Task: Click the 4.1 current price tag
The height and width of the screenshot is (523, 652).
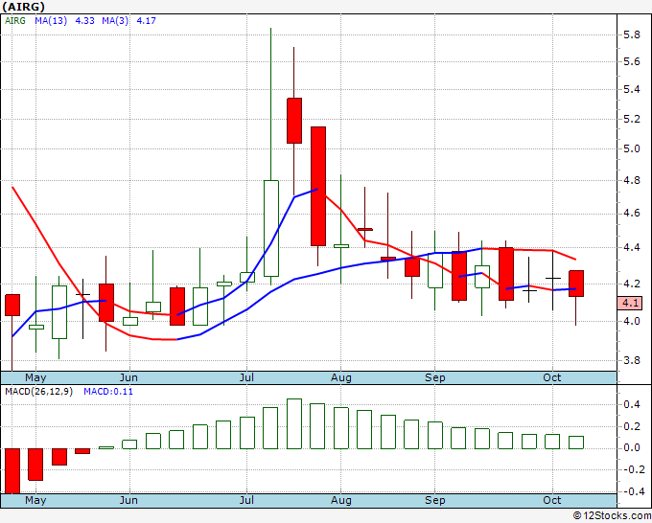Action: (x=630, y=303)
